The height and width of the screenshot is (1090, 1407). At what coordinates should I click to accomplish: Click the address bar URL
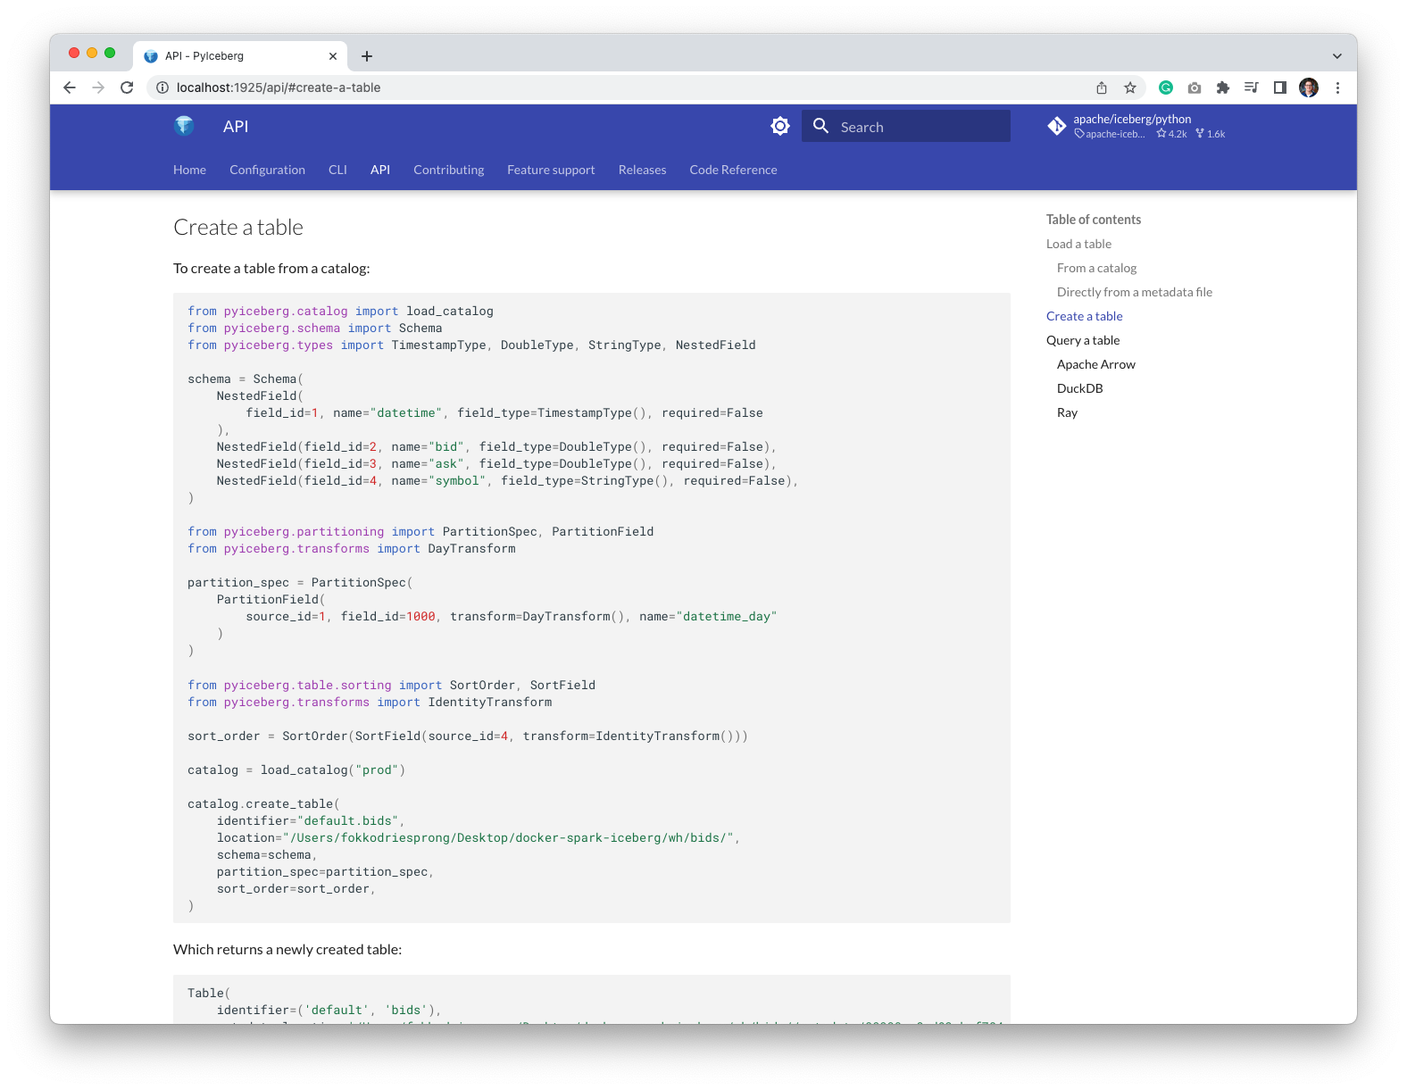coord(279,87)
